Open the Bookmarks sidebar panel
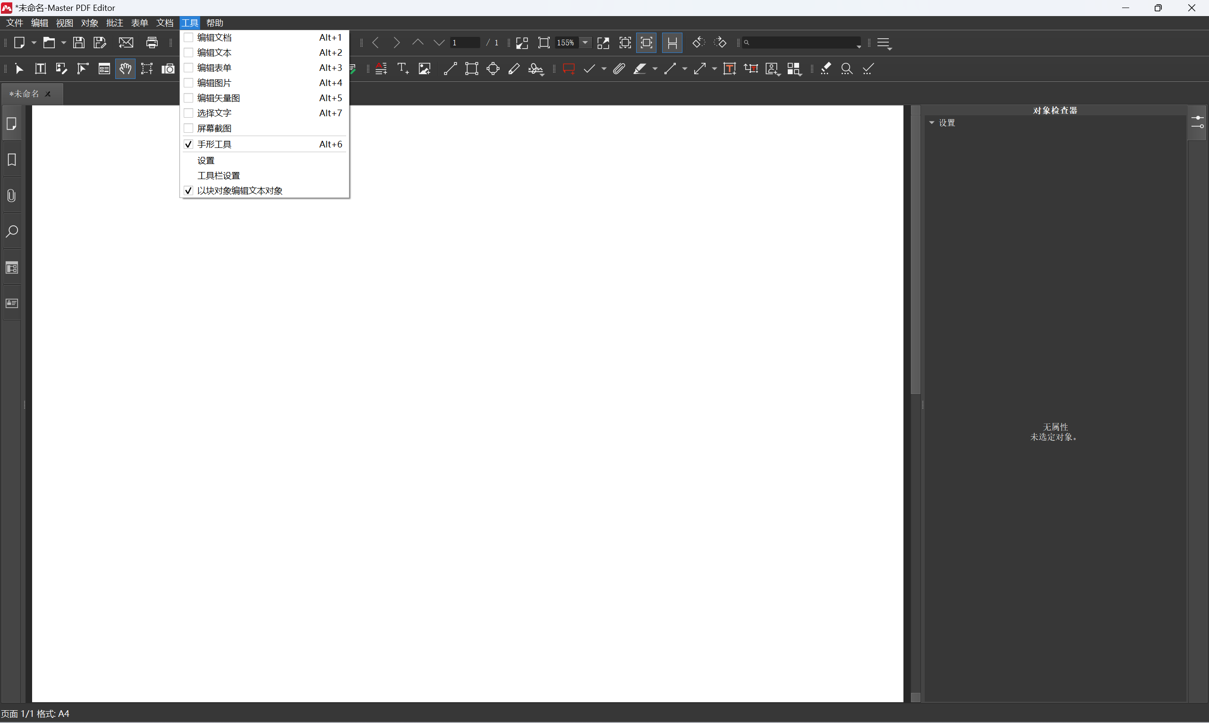The height and width of the screenshot is (723, 1209). 12,160
